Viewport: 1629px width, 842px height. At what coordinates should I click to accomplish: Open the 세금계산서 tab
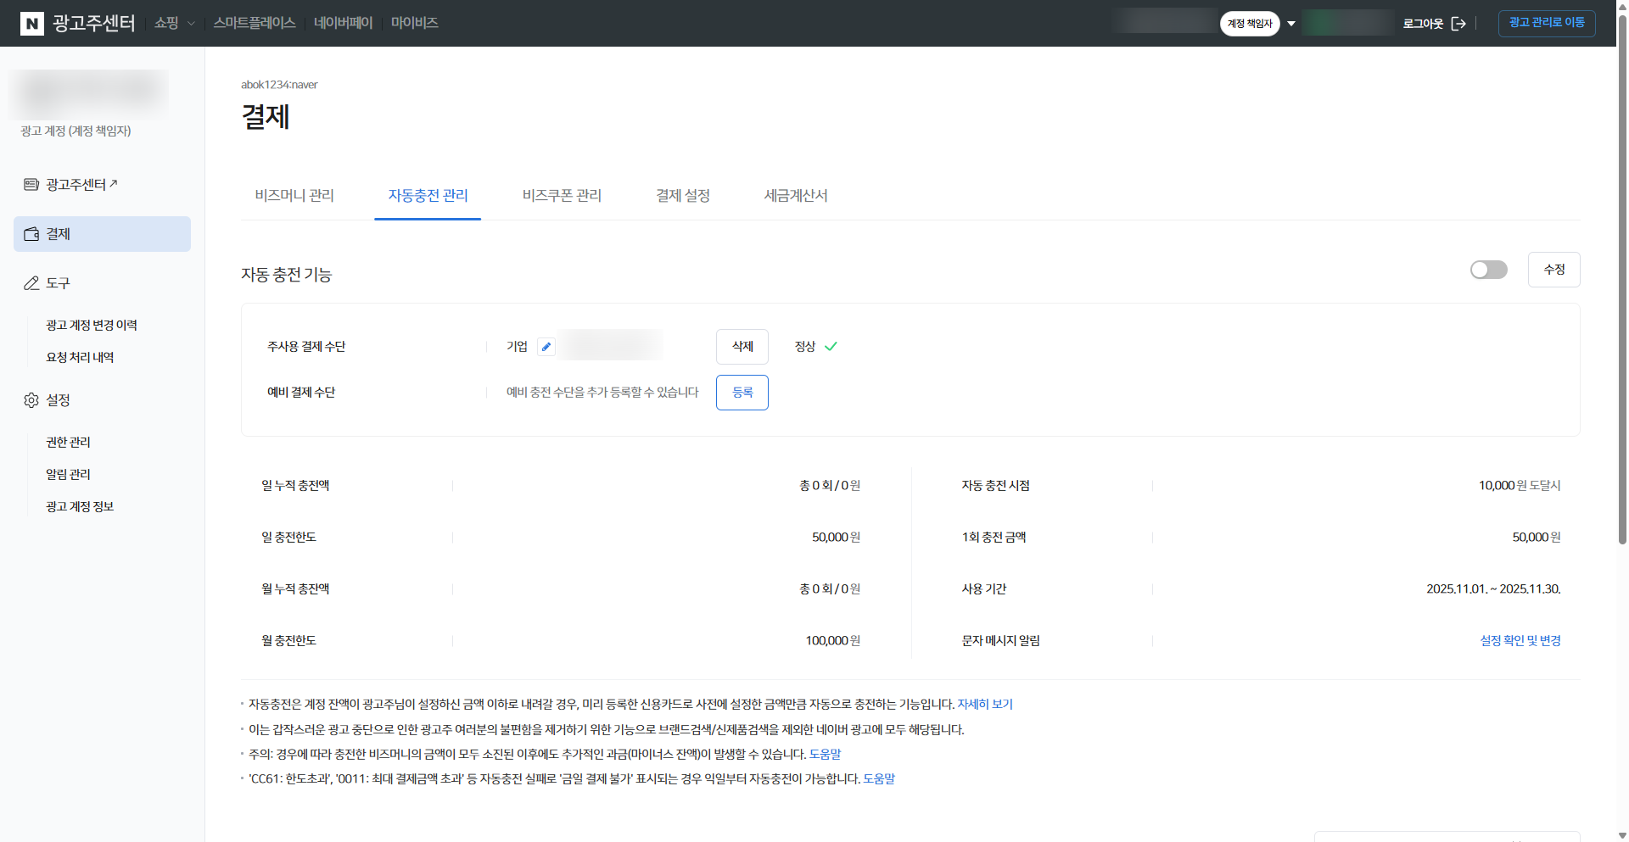coord(796,196)
